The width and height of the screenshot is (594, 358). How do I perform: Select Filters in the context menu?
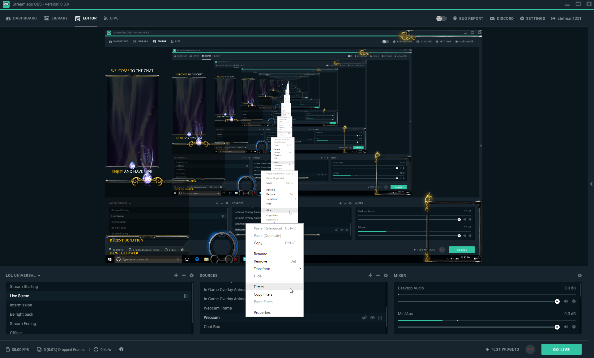(259, 287)
